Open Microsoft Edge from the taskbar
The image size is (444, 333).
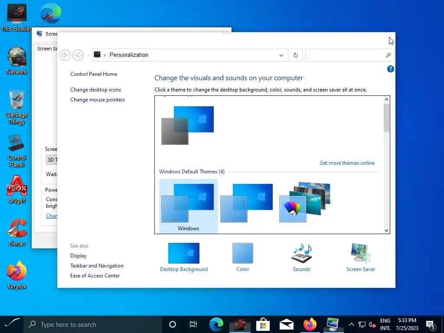[x=216, y=324]
